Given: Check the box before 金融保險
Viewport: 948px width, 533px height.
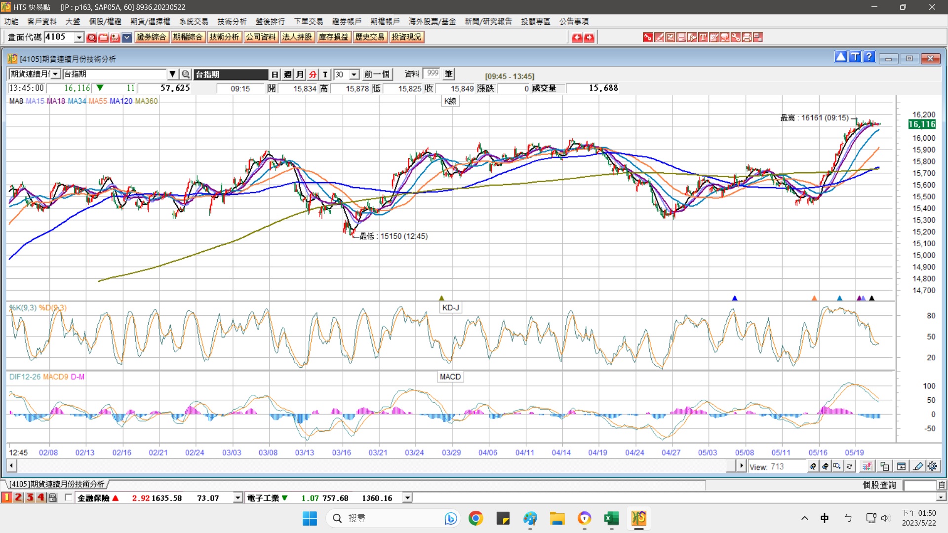Looking at the screenshot, I should pos(68,497).
